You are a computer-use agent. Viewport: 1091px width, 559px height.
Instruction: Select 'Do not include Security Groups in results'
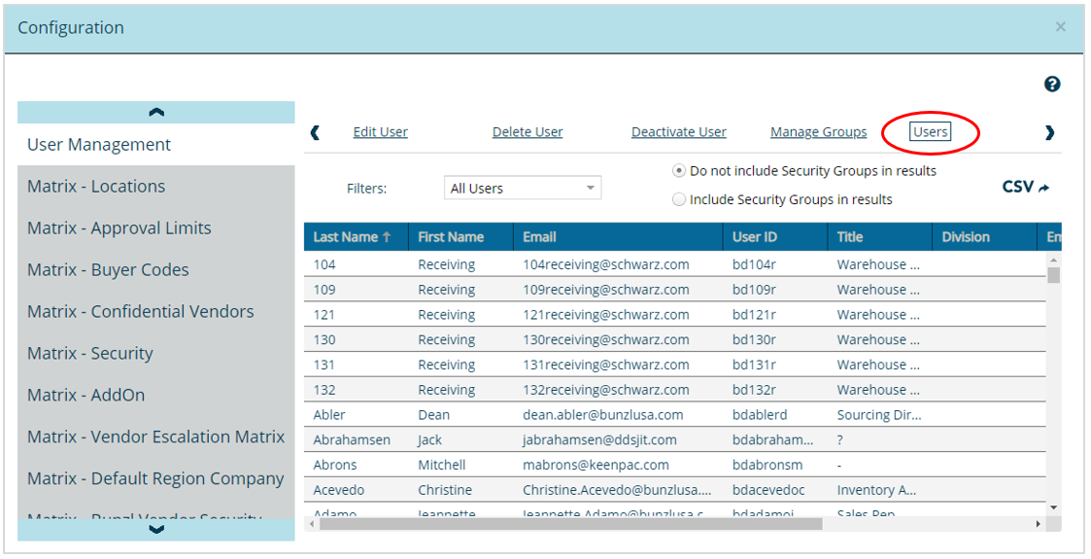[x=679, y=171]
